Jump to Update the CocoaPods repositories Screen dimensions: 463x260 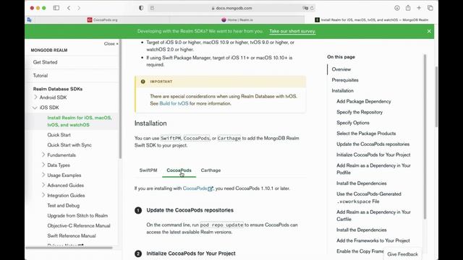tap(373, 144)
